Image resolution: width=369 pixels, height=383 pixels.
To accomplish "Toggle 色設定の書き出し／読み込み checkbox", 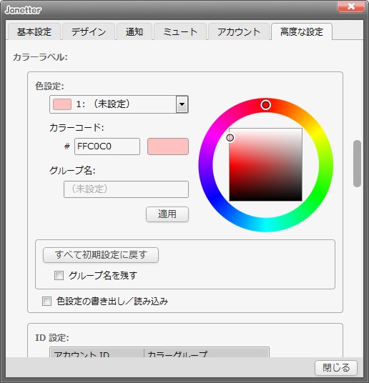I will click(x=46, y=301).
